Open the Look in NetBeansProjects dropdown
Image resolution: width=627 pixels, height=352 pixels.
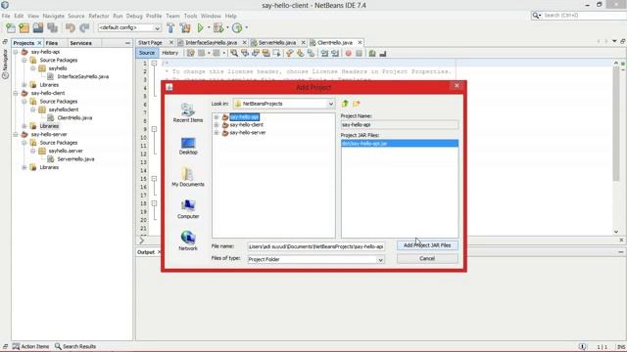[x=331, y=104]
